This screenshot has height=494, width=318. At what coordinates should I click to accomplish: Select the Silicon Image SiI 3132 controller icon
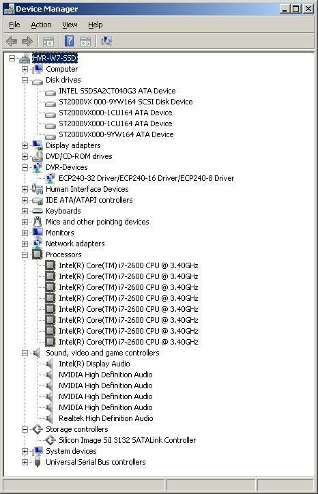tap(50, 440)
